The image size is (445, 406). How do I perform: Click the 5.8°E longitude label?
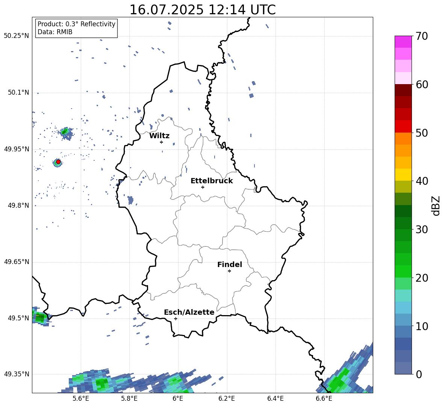[129, 399]
